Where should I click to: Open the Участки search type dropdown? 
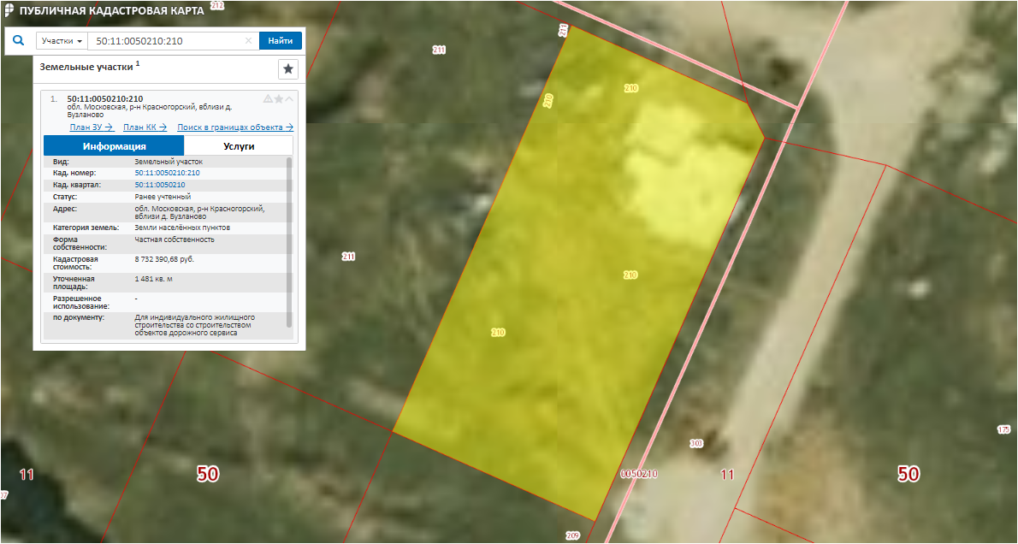click(x=62, y=41)
